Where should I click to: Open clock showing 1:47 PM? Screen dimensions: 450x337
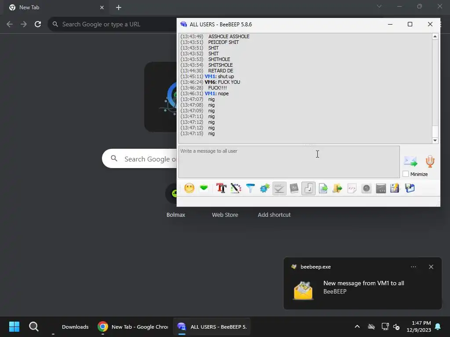(x=419, y=326)
